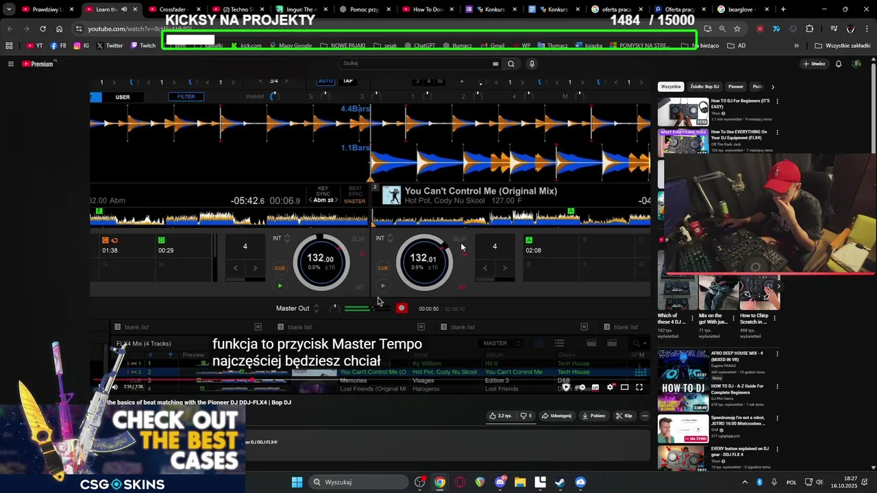
Task: Reload the page in Chrome
Action: [42, 29]
